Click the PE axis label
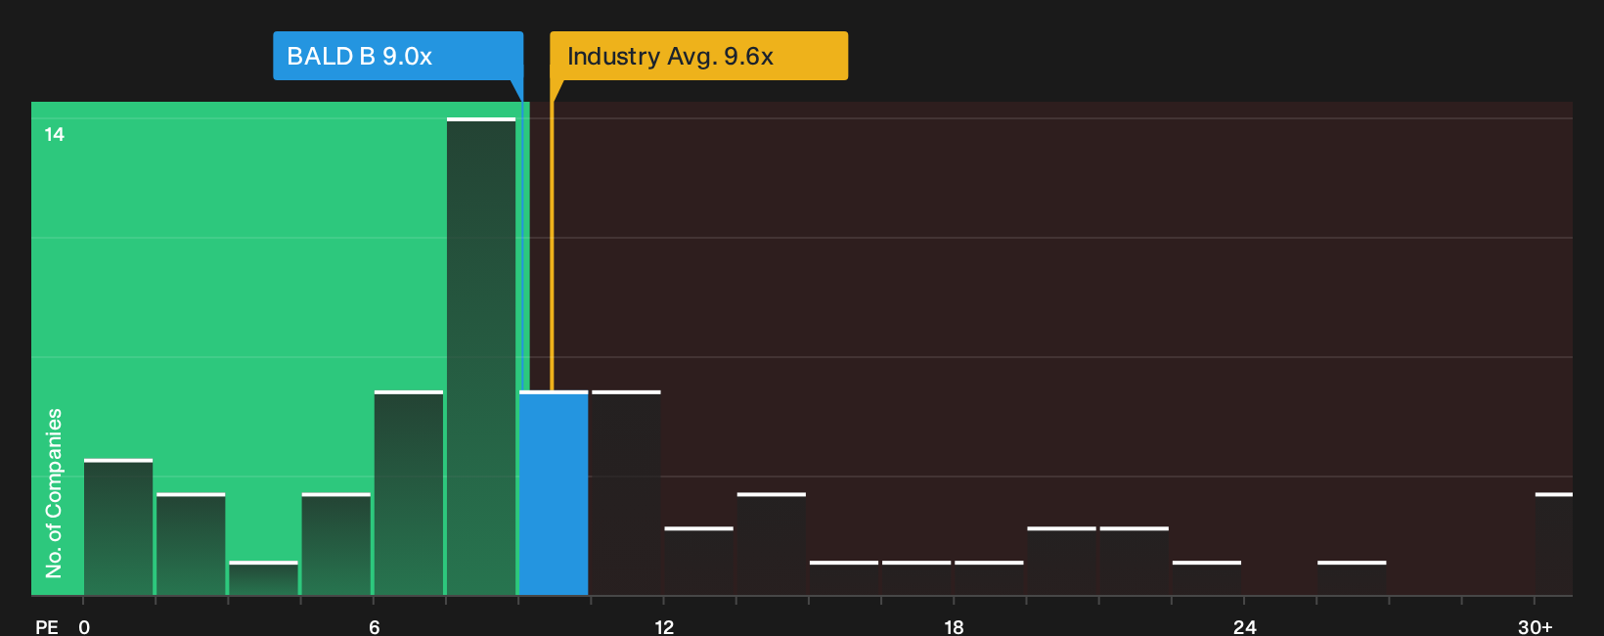The height and width of the screenshot is (636, 1604). point(47,627)
